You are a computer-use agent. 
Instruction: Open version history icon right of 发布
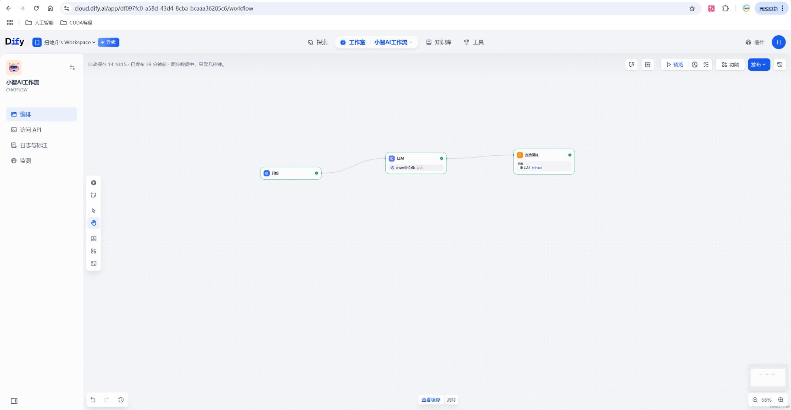(780, 65)
